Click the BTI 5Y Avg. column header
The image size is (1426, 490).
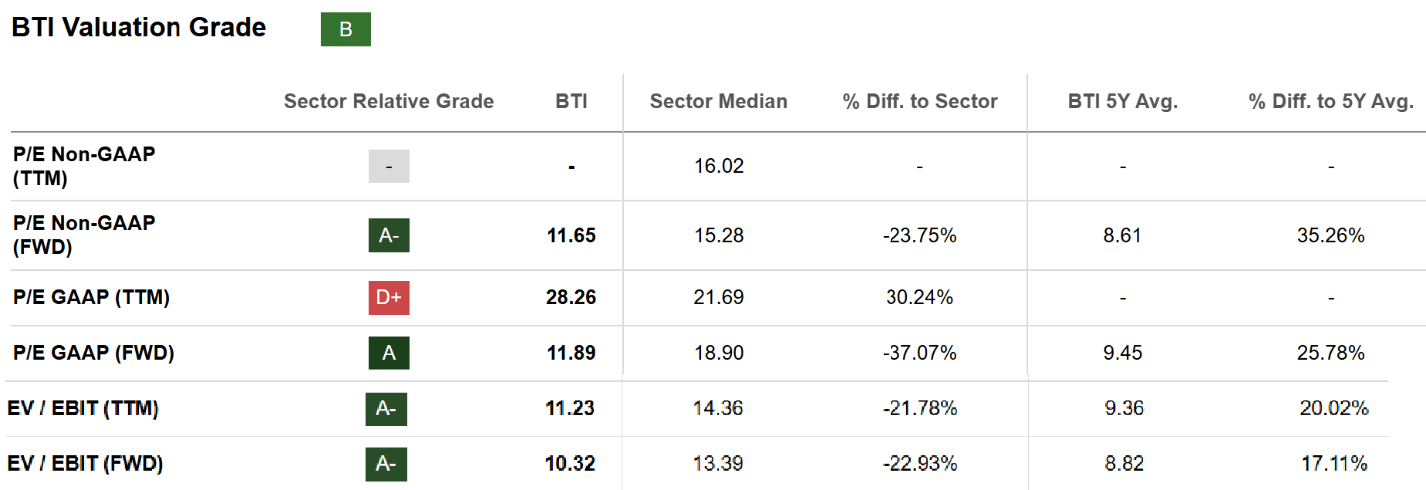coord(1123,101)
